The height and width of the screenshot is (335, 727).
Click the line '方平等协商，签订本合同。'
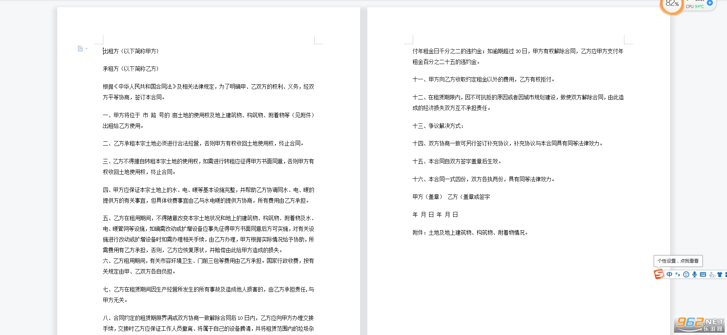134,97
